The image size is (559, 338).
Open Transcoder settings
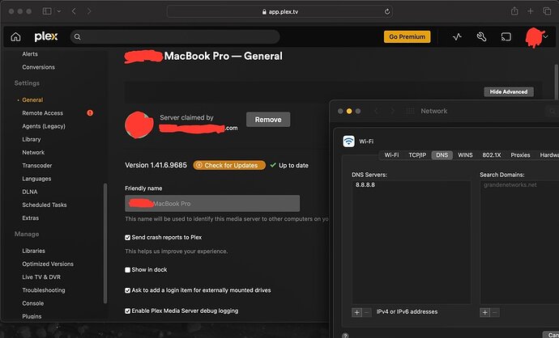pyautogui.click(x=37, y=166)
